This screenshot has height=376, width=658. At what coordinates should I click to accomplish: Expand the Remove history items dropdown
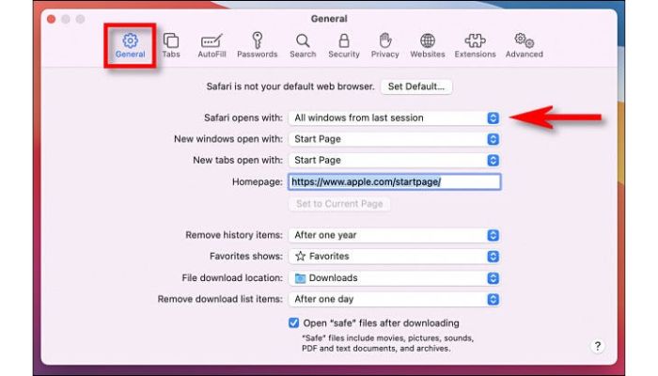394,235
